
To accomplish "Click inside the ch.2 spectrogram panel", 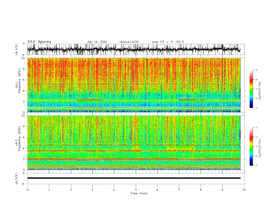I will (134, 143).
